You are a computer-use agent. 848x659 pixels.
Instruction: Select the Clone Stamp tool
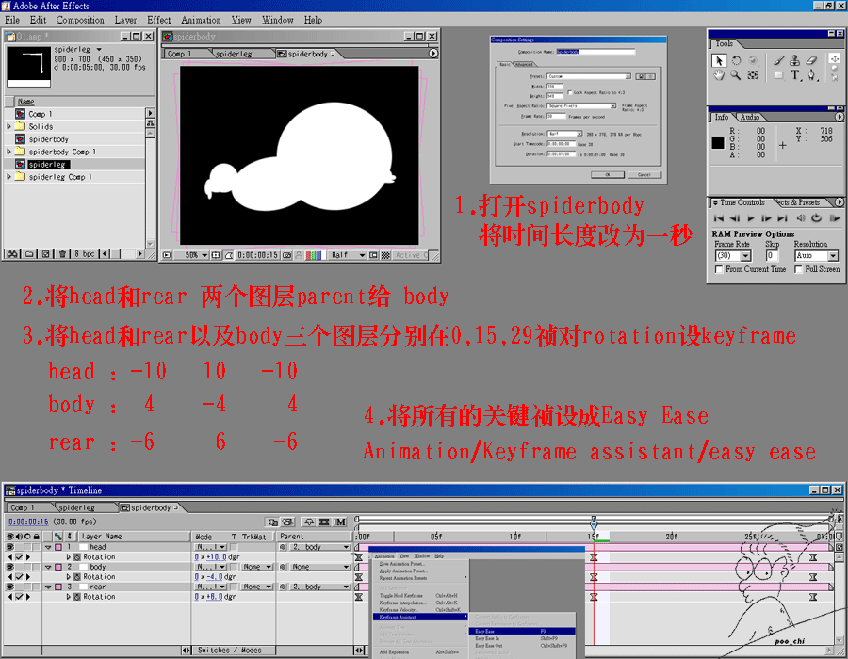(795, 60)
